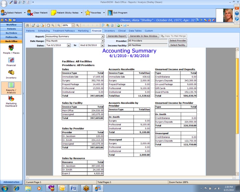Click the vertical scrollbar thumb of report
The height and width of the screenshot is (192, 240).
tap(237, 96)
